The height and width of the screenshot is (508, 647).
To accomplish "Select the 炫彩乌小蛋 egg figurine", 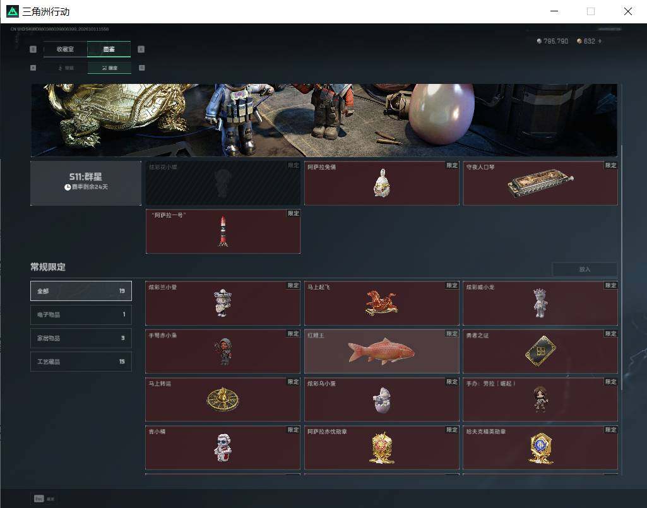I will point(382,399).
